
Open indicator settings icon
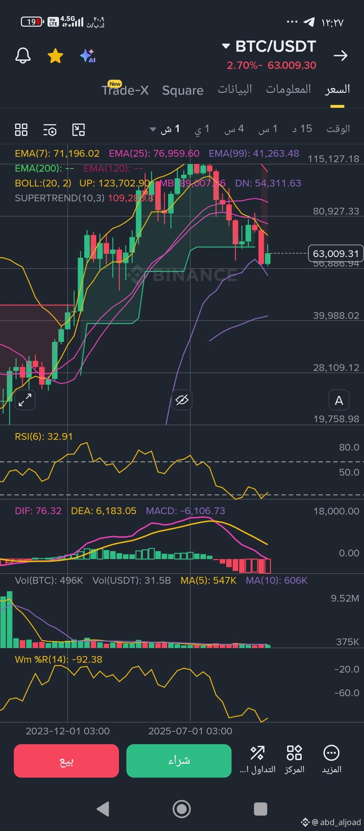tap(50, 130)
